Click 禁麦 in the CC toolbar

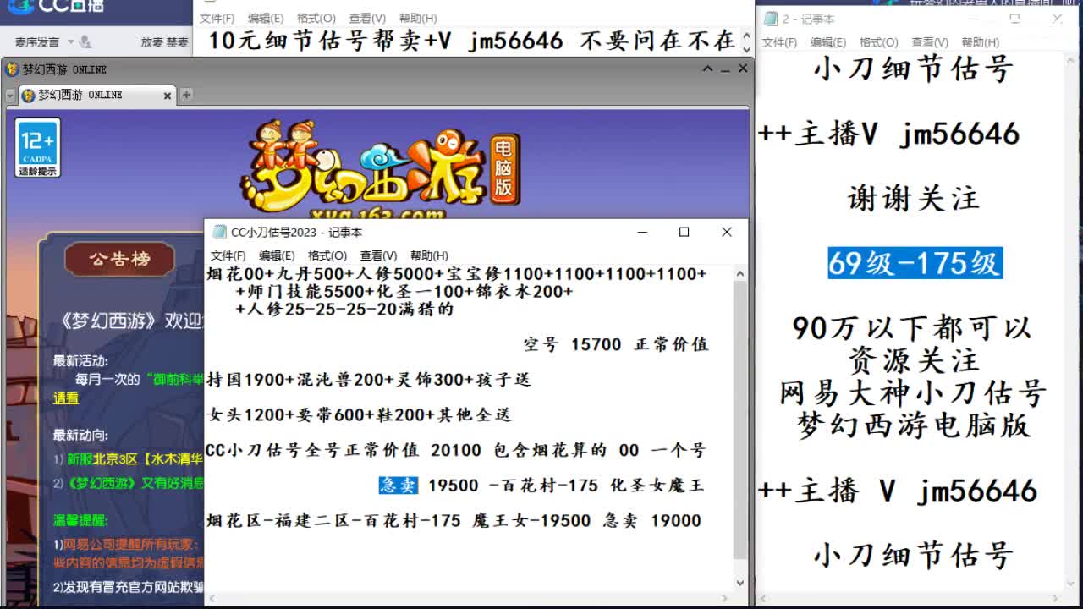click(x=177, y=41)
